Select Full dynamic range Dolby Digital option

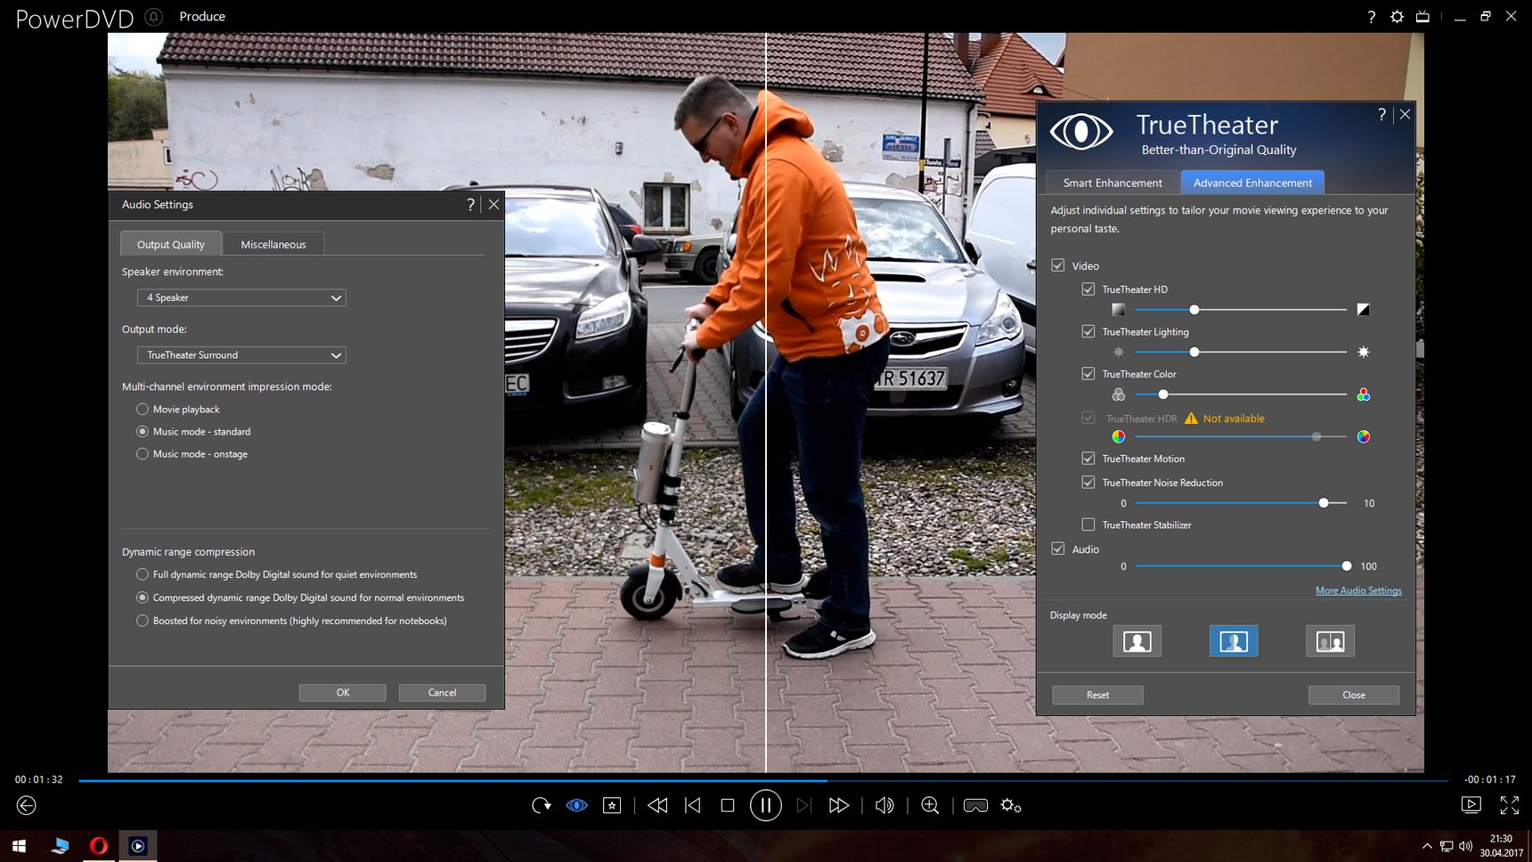(x=143, y=574)
